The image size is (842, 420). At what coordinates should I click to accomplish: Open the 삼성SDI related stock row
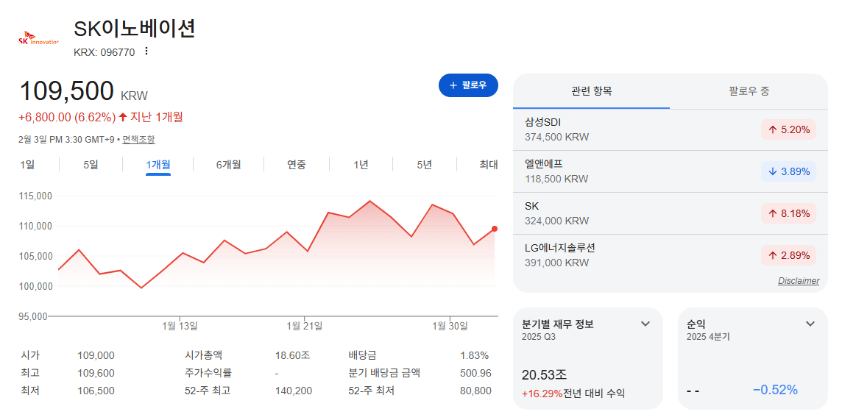pyautogui.click(x=671, y=129)
